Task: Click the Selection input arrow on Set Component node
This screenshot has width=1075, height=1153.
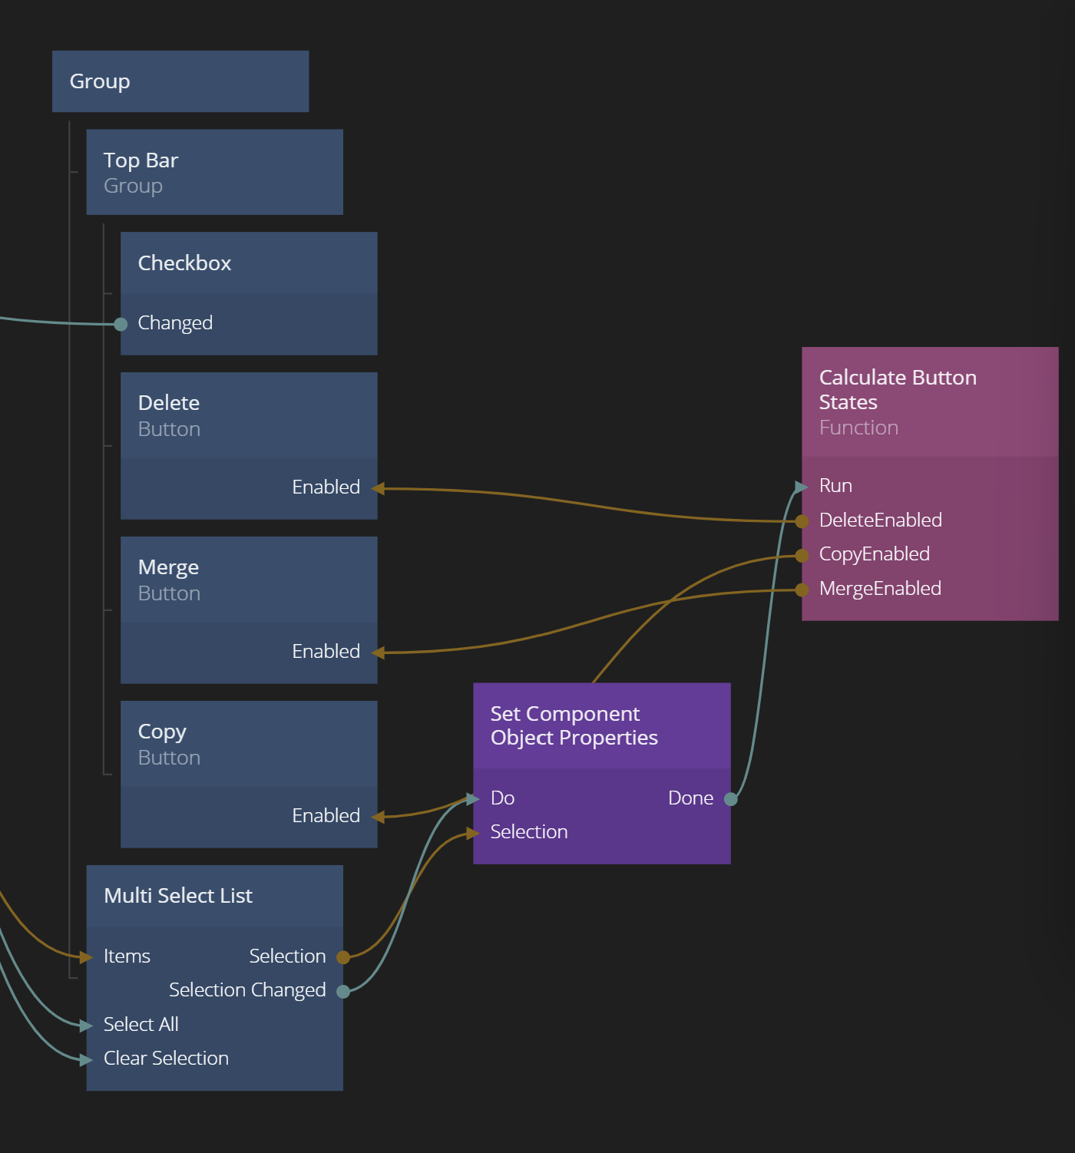Action: tap(474, 833)
